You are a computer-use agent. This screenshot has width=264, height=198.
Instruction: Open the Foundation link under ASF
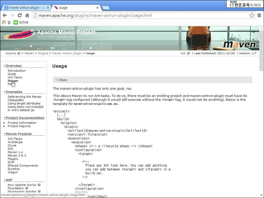pyautogui.click(x=16, y=188)
